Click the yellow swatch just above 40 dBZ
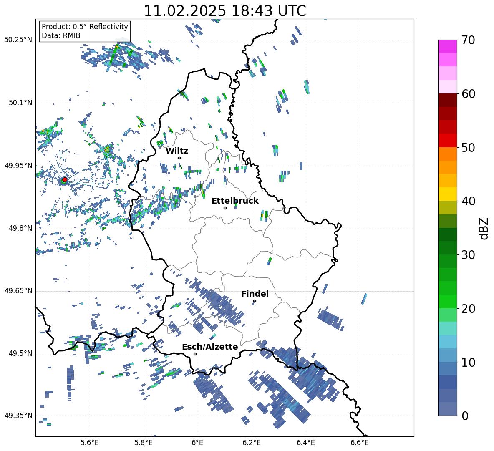 click(447, 194)
